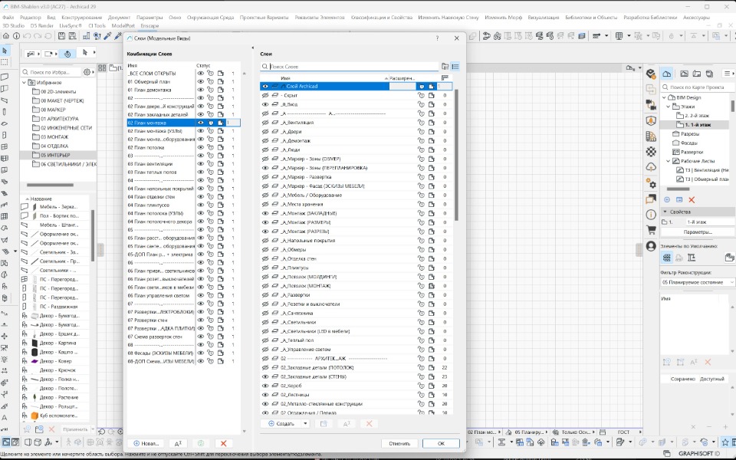Click red delete X in navigator panel
This screenshot has height=460, width=736.
click(692, 200)
